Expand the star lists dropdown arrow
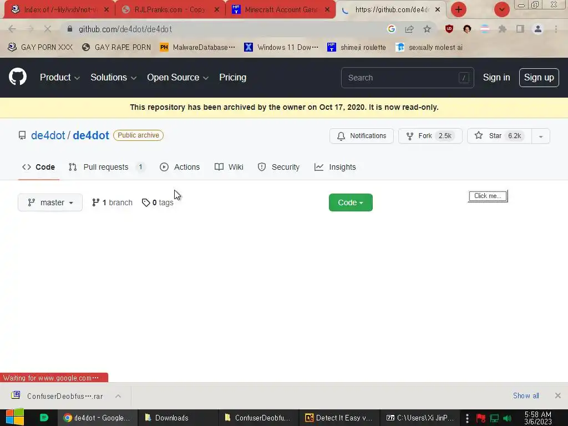This screenshot has height=426, width=568. click(540, 136)
